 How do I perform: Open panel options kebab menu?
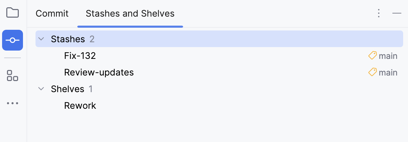click(x=379, y=14)
